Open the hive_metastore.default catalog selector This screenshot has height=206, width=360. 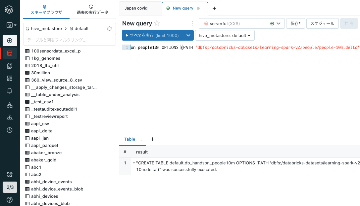(225, 35)
